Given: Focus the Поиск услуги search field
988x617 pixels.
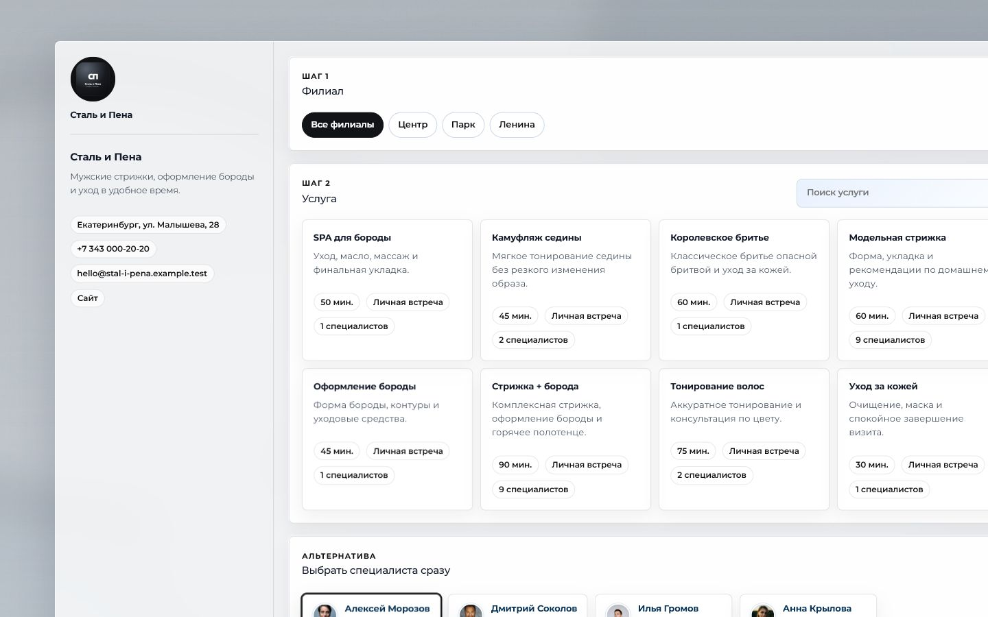Looking at the screenshot, I should (892, 193).
